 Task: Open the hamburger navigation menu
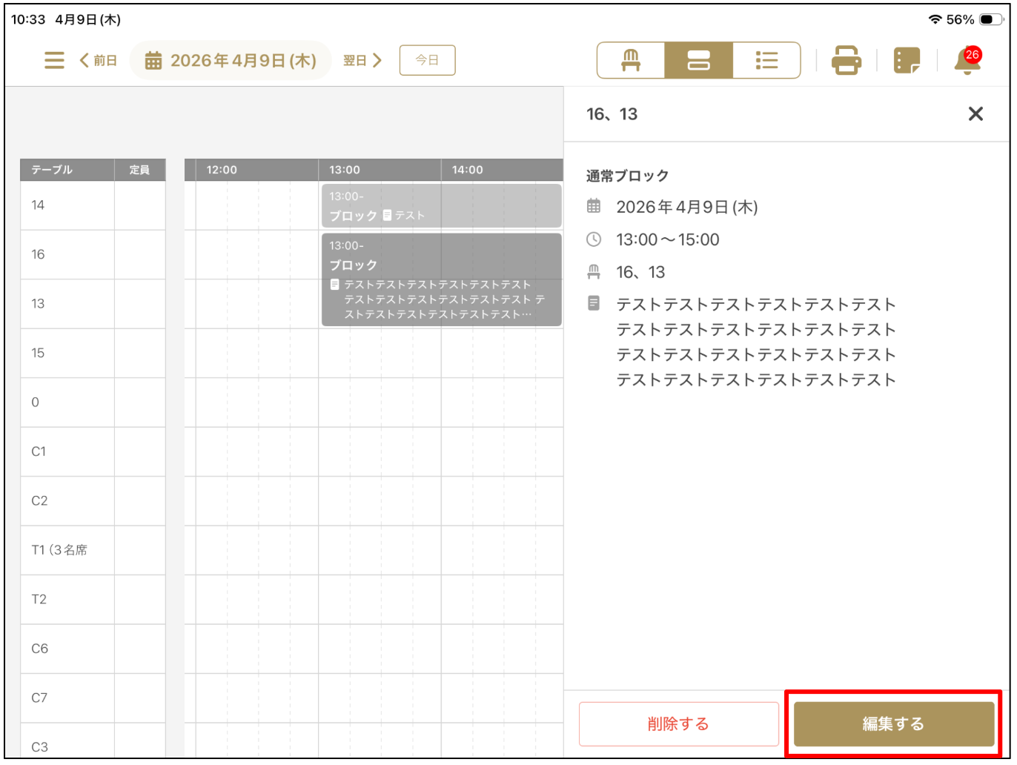[53, 60]
